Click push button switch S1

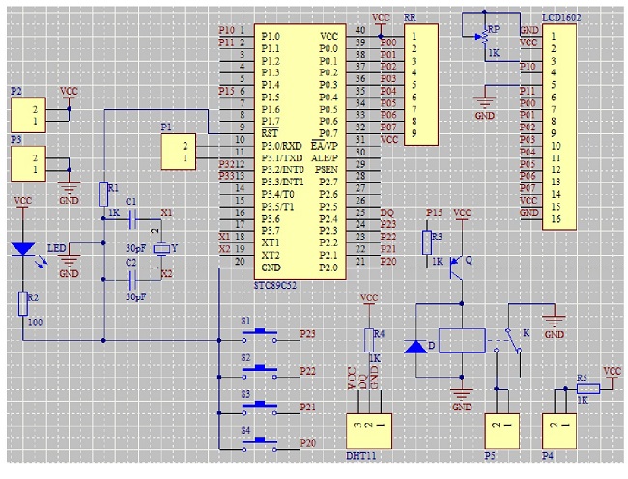click(x=260, y=335)
